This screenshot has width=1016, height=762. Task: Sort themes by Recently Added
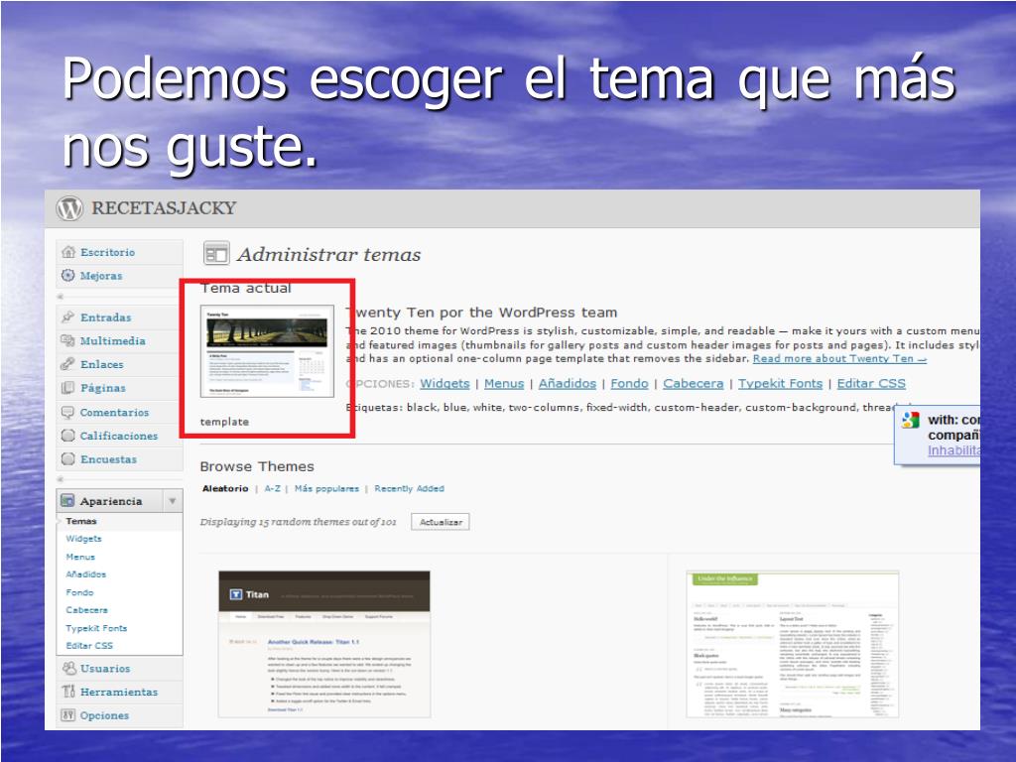pos(410,488)
